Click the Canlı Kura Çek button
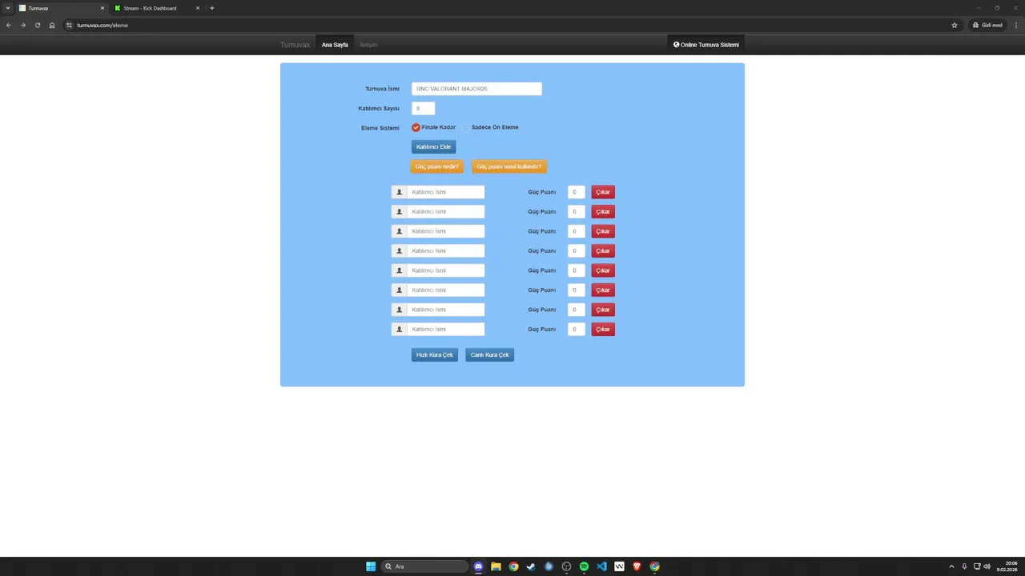The height and width of the screenshot is (576, 1025). (489, 355)
